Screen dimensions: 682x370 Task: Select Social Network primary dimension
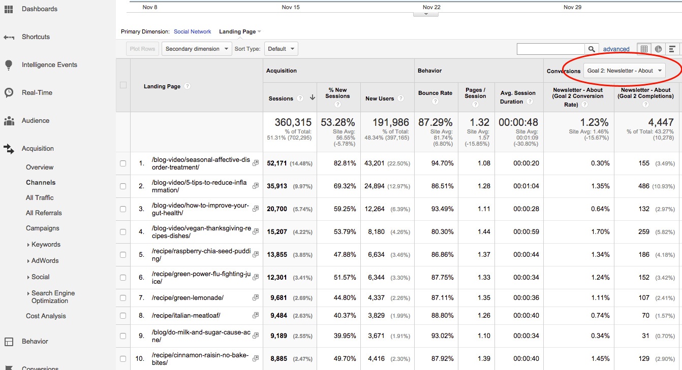[192, 31]
